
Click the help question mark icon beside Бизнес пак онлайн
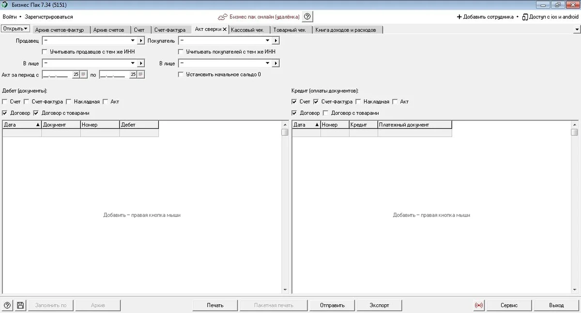[307, 16]
